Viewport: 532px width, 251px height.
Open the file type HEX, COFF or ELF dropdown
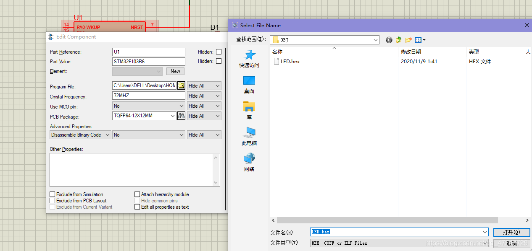(x=400, y=243)
